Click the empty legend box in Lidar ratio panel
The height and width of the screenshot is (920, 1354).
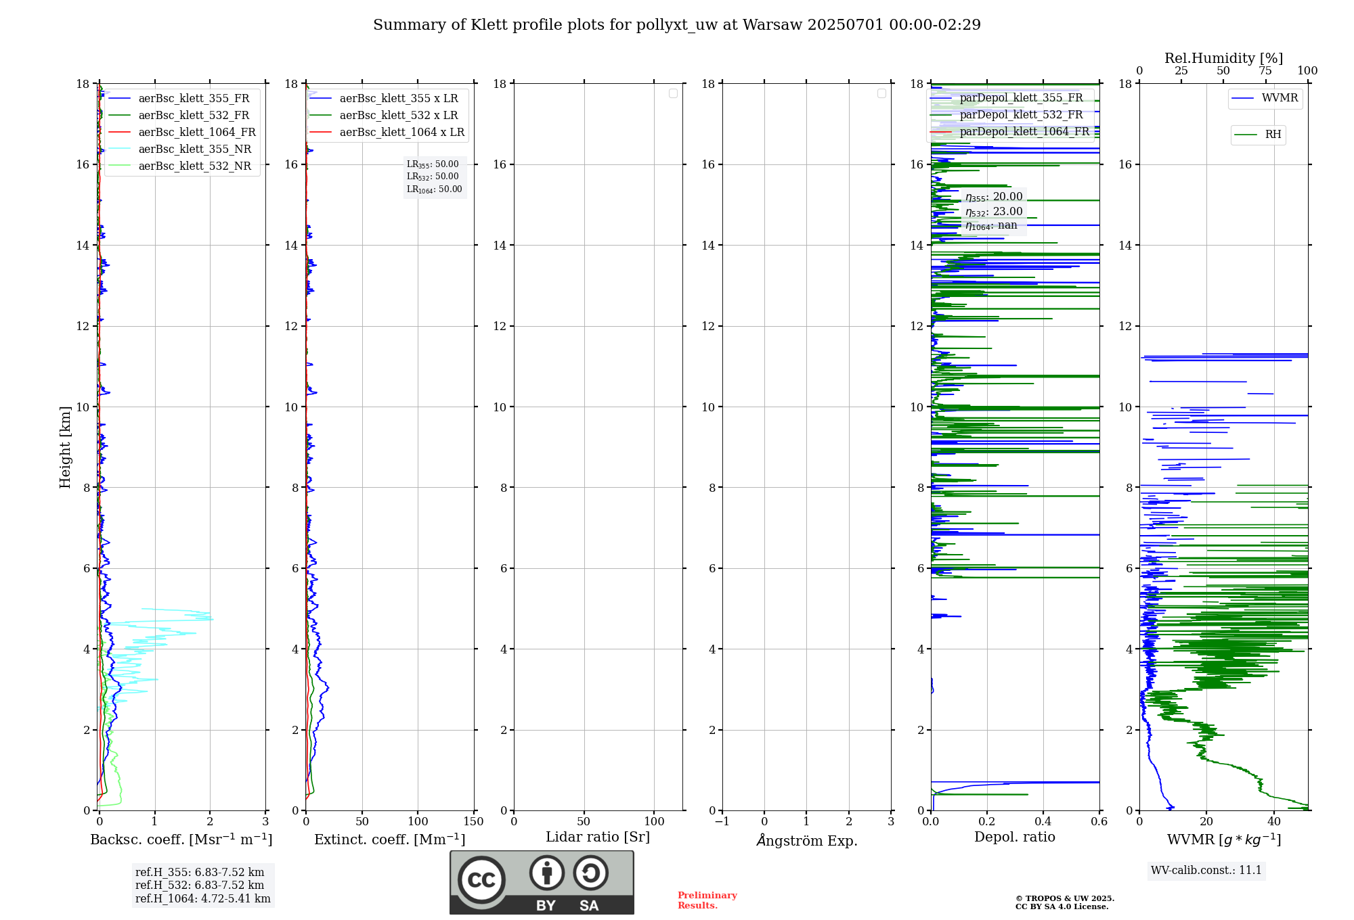(673, 93)
